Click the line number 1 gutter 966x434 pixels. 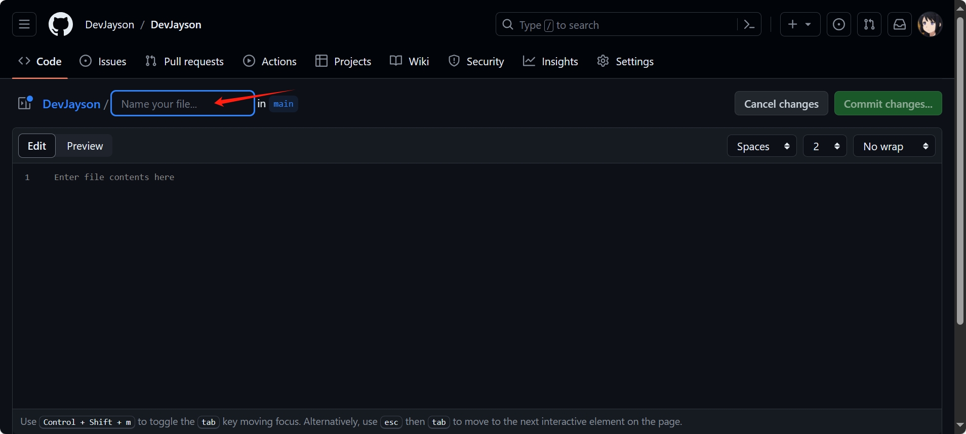coord(27,178)
